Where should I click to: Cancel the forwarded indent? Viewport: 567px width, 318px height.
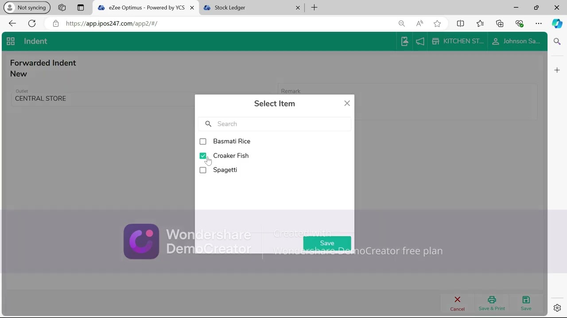(458, 303)
